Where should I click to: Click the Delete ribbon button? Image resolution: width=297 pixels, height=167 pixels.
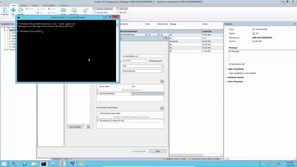coord(30,9)
